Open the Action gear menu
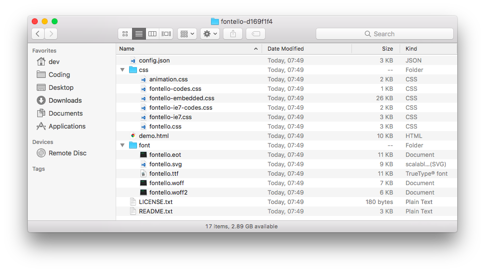The height and width of the screenshot is (272, 485). point(210,34)
